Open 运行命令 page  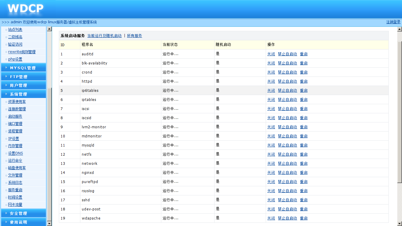pyautogui.click(x=15, y=161)
